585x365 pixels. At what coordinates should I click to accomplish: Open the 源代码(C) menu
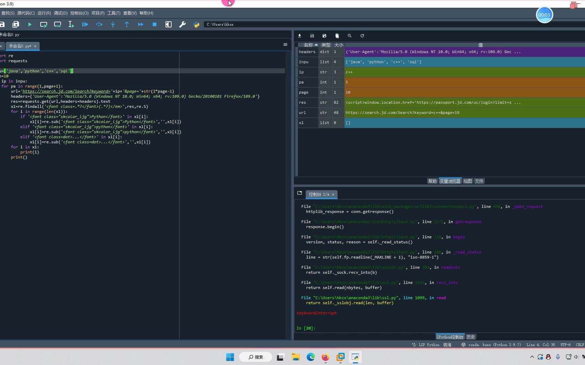click(26, 13)
